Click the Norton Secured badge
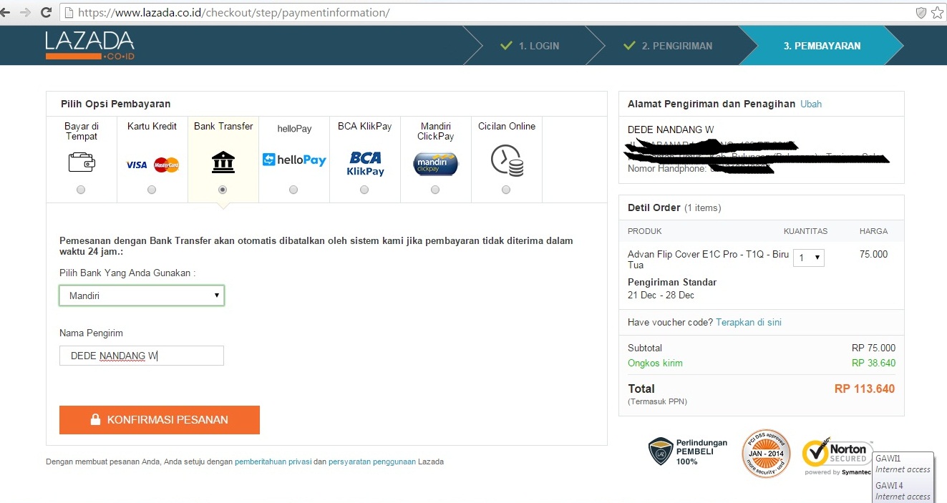The height and width of the screenshot is (503, 947). point(837,456)
